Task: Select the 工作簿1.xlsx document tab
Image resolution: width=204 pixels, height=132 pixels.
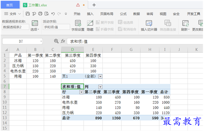Action: tap(38, 5)
